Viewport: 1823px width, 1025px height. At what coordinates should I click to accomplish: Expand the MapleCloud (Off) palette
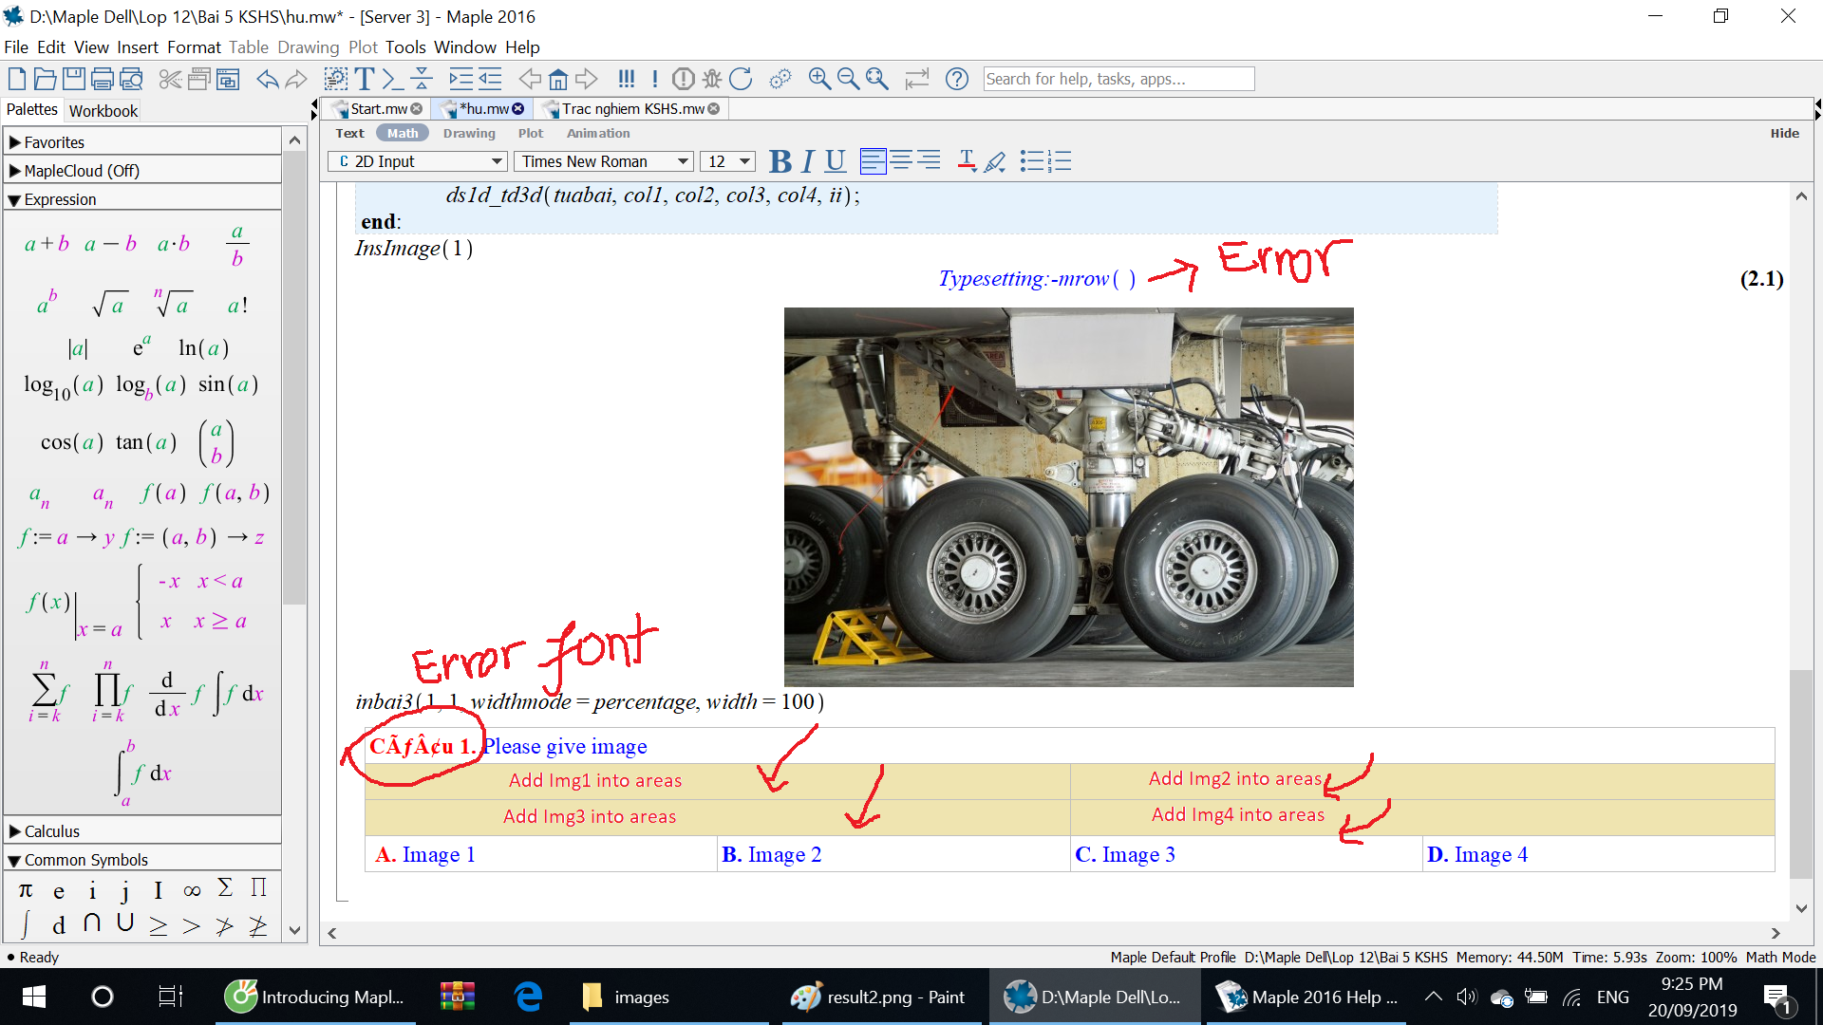pyautogui.click(x=142, y=171)
